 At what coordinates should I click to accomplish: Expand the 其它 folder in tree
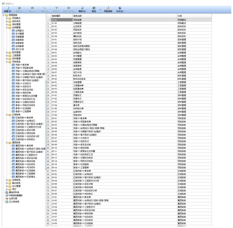click(x=7, y=189)
